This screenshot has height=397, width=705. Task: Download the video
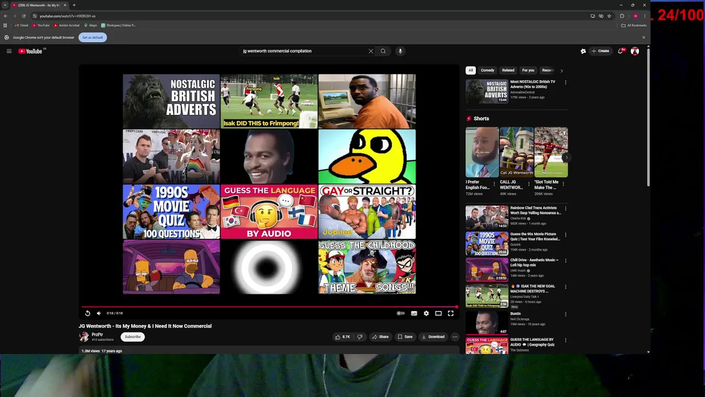[x=433, y=337]
